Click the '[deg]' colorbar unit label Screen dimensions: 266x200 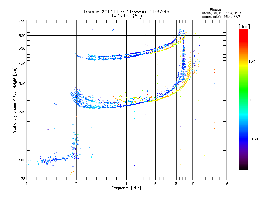click(x=244, y=27)
